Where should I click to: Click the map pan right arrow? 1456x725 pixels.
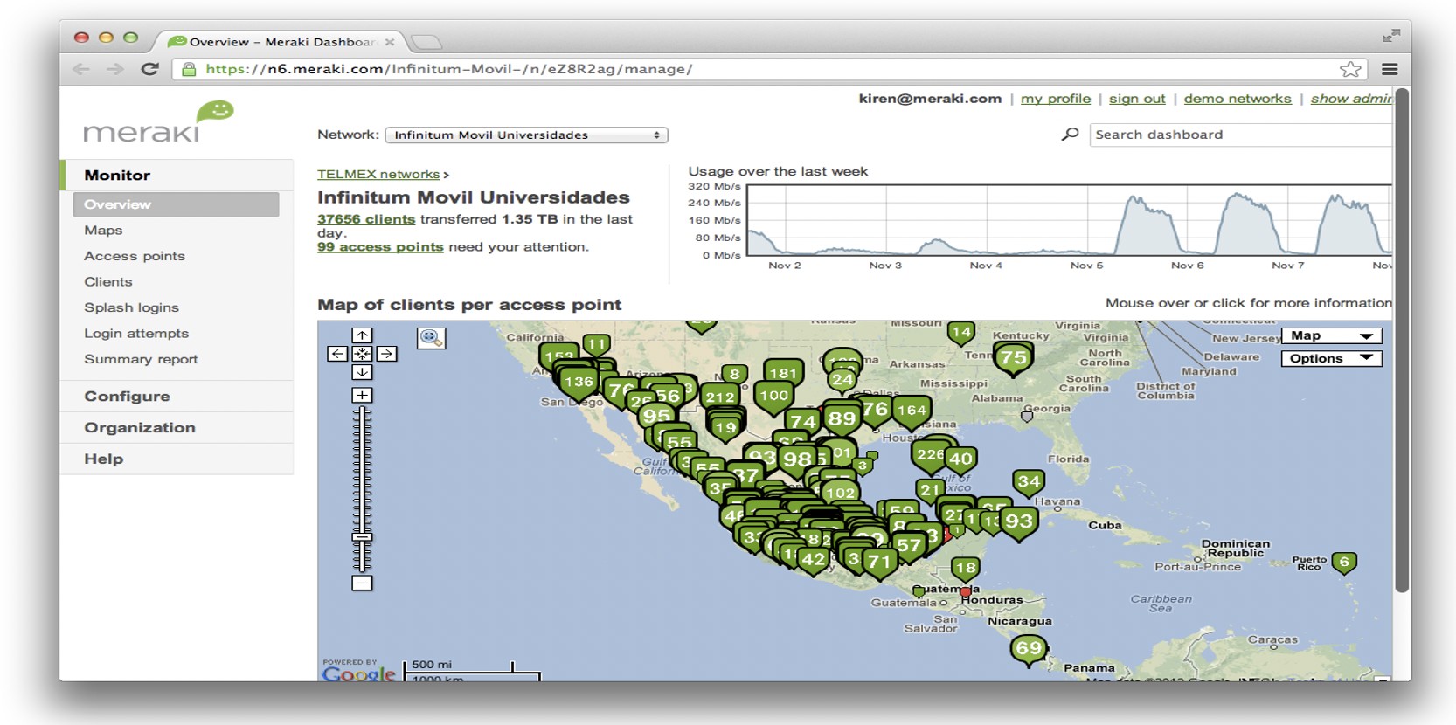[386, 354]
